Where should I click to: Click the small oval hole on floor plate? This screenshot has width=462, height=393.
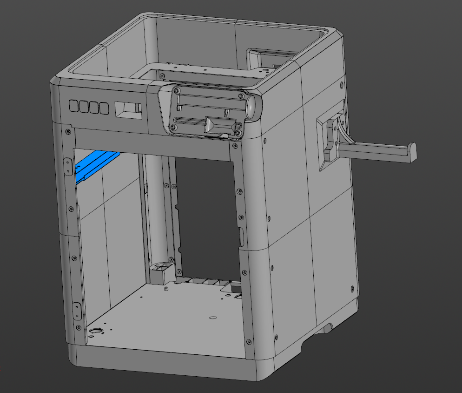pyautogui.click(x=213, y=318)
